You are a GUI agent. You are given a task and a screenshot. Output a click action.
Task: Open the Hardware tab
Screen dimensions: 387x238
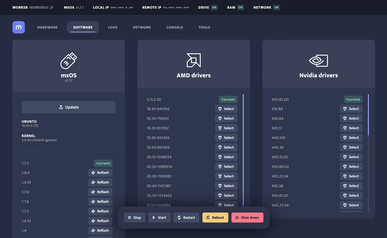pyautogui.click(x=48, y=27)
